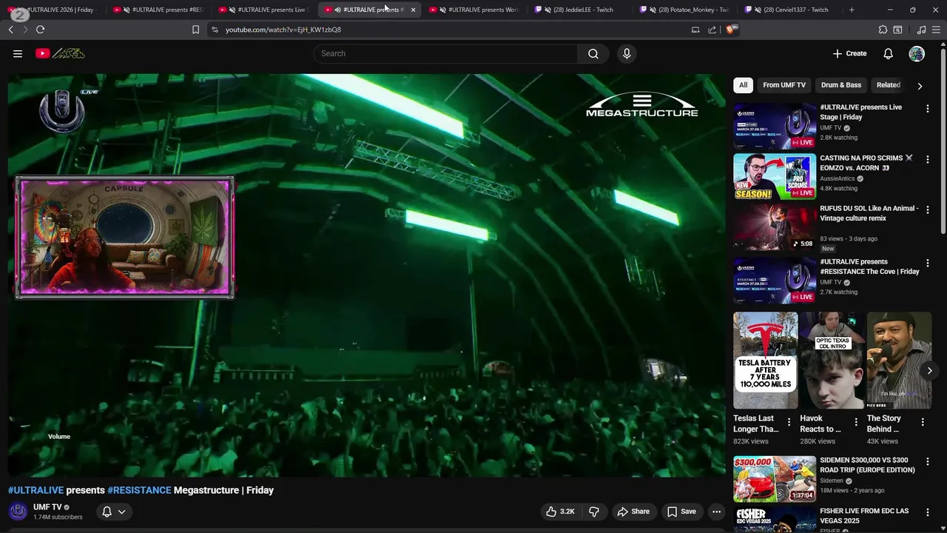
Task: Open options for Teslas Last Longer short
Action: [789, 422]
